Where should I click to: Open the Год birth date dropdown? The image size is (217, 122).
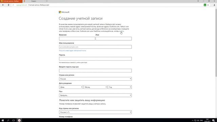pyautogui.click(x=120, y=87)
